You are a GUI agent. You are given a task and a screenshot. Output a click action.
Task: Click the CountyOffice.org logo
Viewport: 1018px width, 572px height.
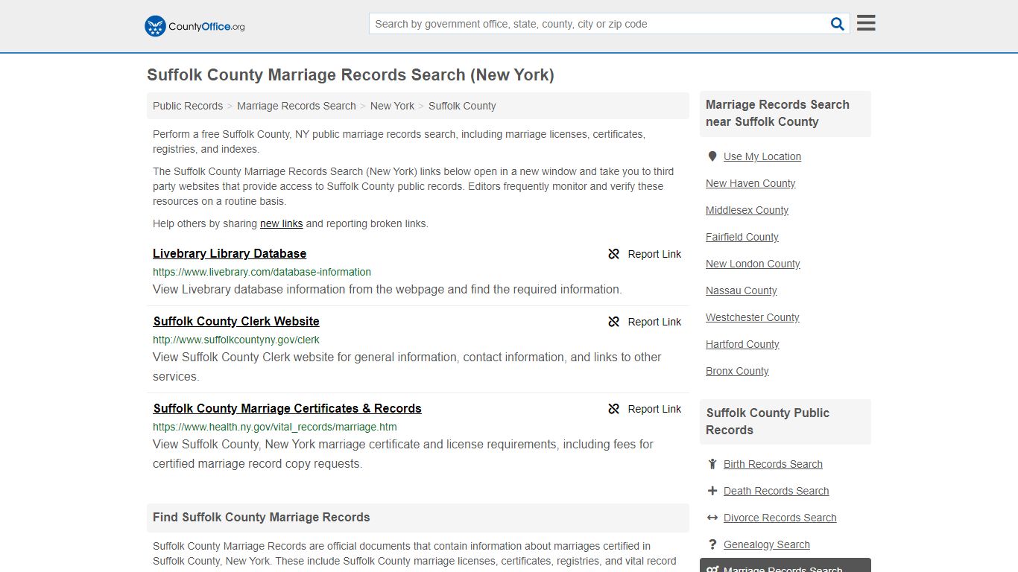pos(195,26)
